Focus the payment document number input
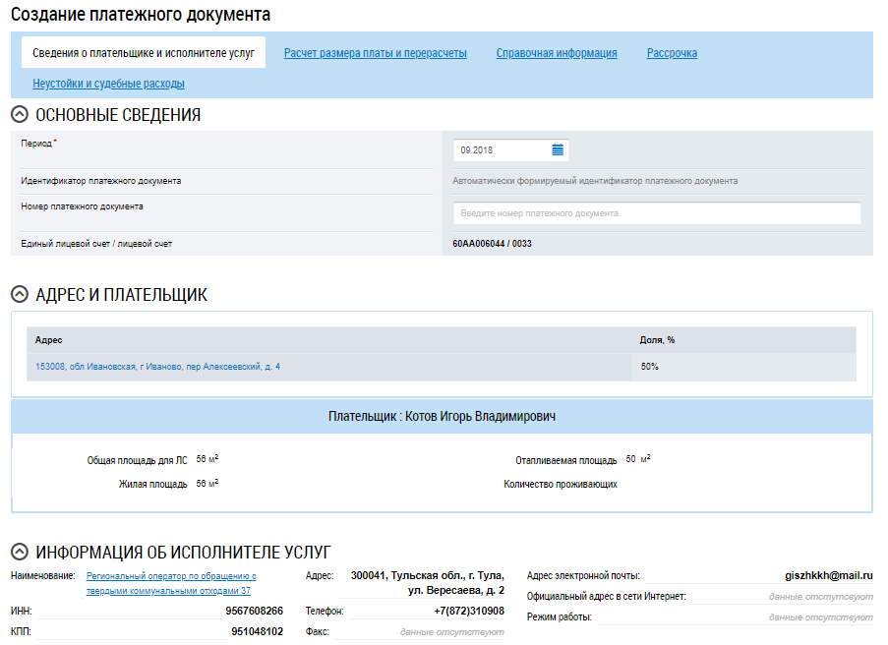The width and height of the screenshot is (888, 645). [x=657, y=213]
